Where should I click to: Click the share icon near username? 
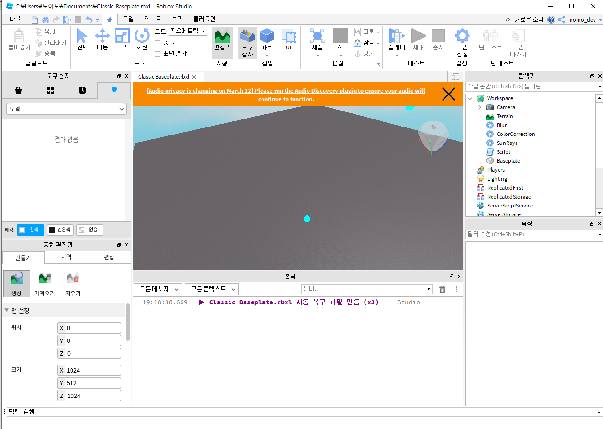pos(561,19)
